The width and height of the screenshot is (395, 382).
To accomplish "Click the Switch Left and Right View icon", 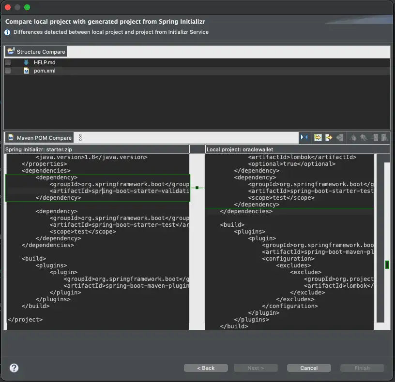I will click(304, 137).
